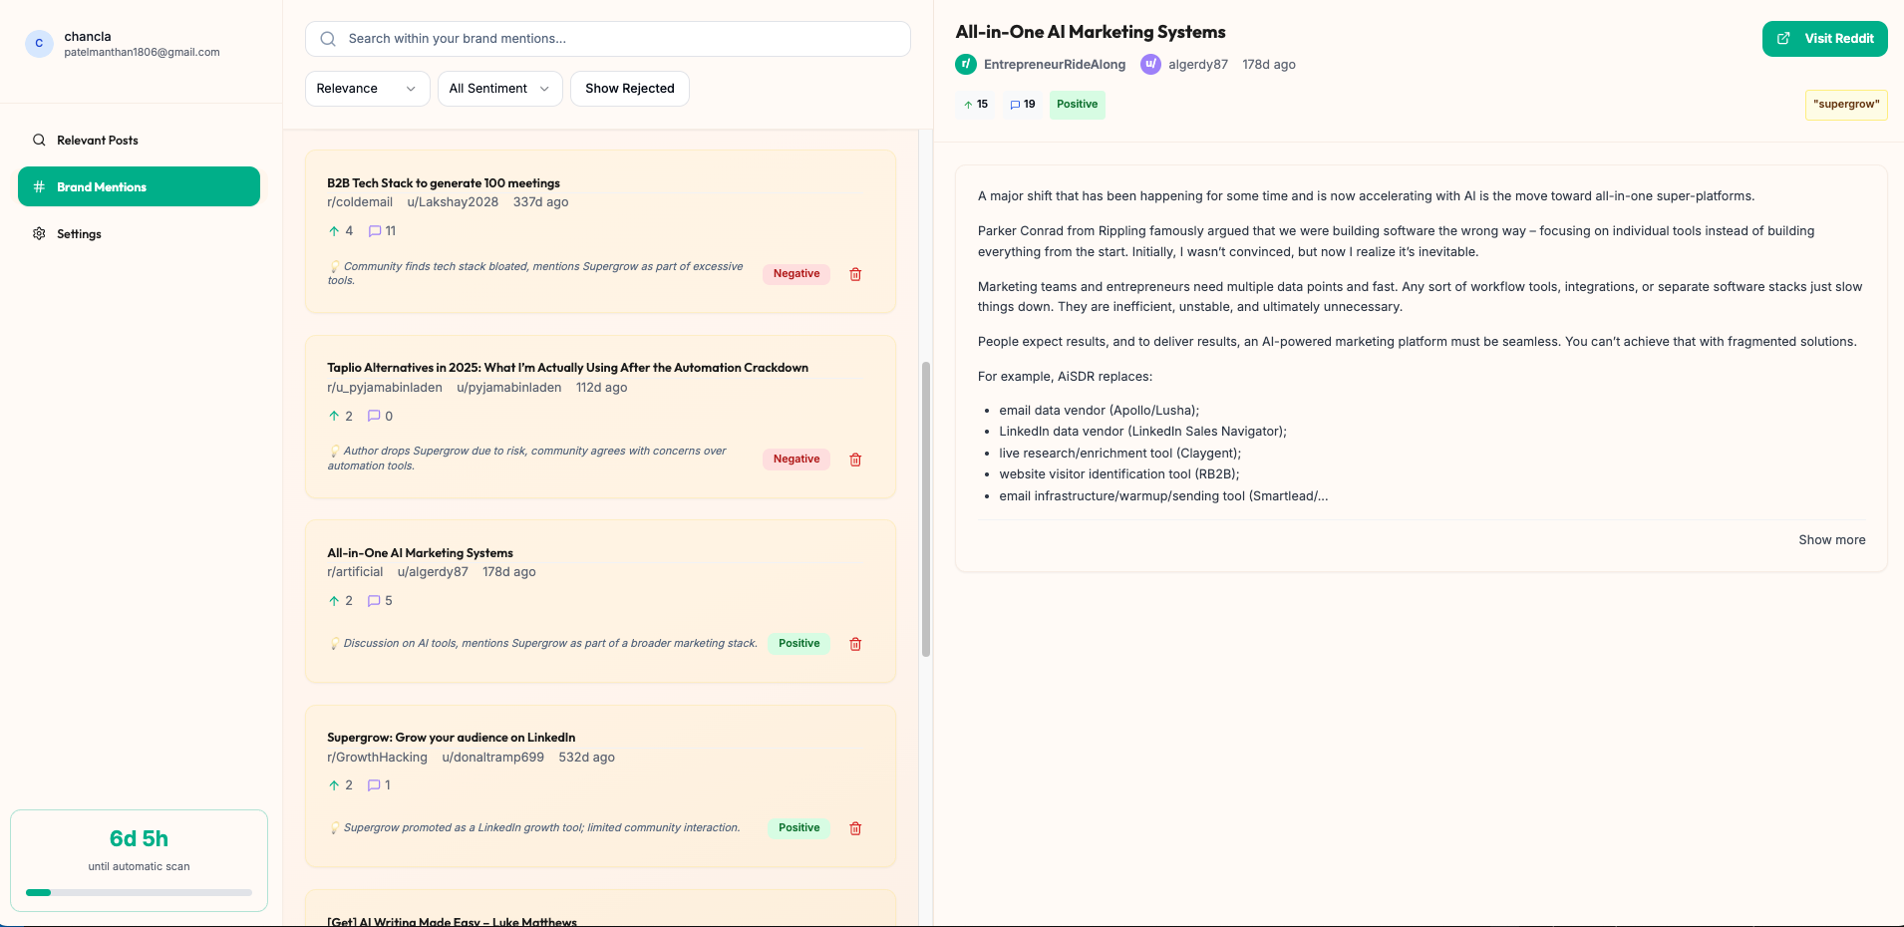The image size is (1904, 927).
Task: Open the Taplio Alternatives in 2025 post
Action: [x=567, y=368]
